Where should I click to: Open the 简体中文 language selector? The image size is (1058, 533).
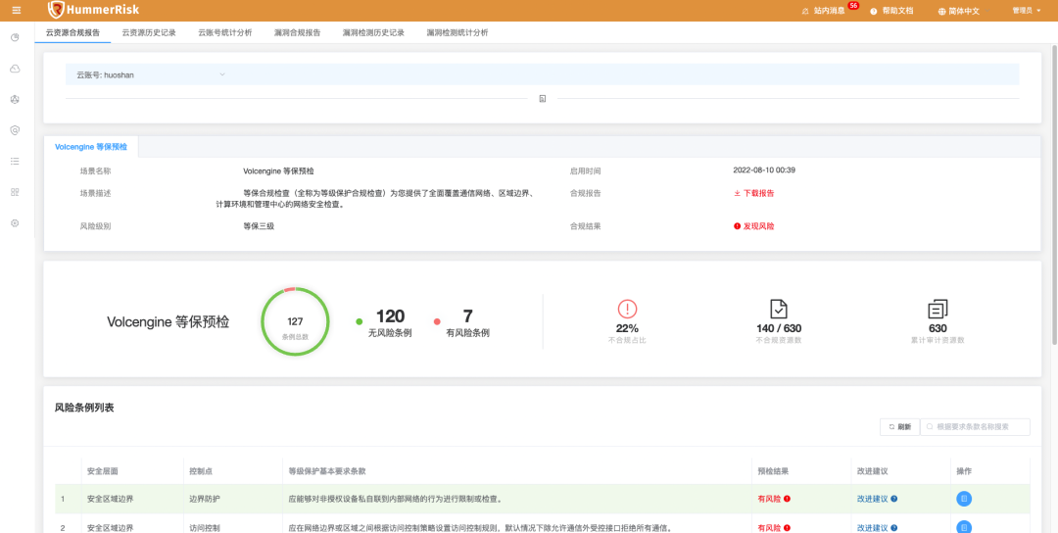click(x=959, y=11)
